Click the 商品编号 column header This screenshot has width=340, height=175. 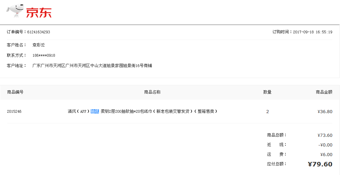coord(15,92)
